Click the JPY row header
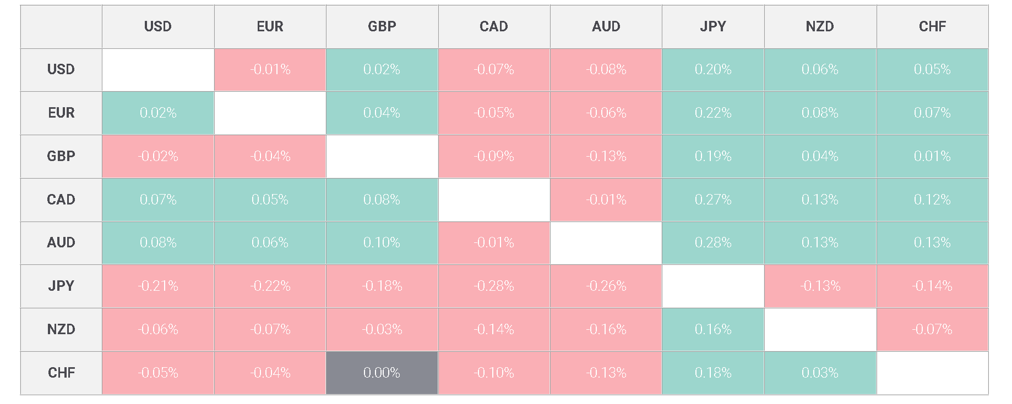 pyautogui.click(x=61, y=286)
